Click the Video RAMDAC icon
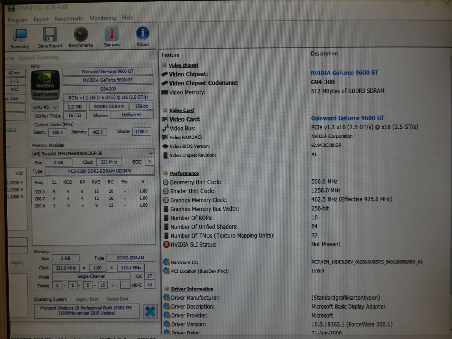Image resolution: width=452 pixels, height=339 pixels. click(165, 137)
